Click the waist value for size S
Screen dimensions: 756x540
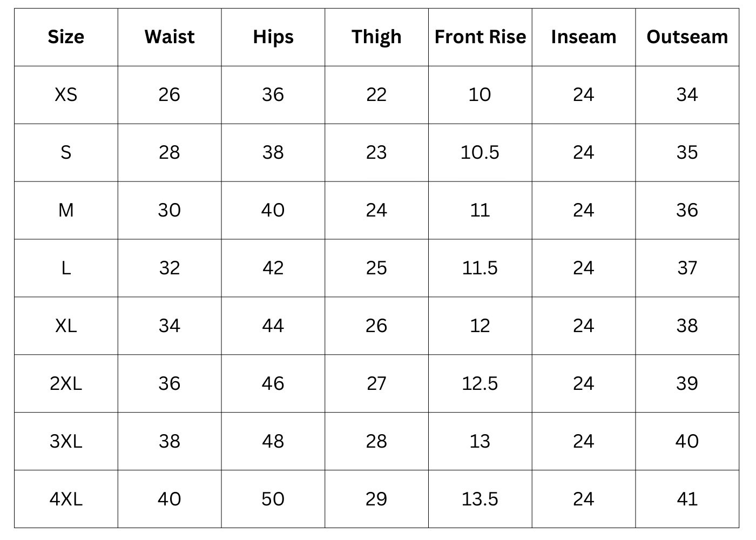point(170,152)
